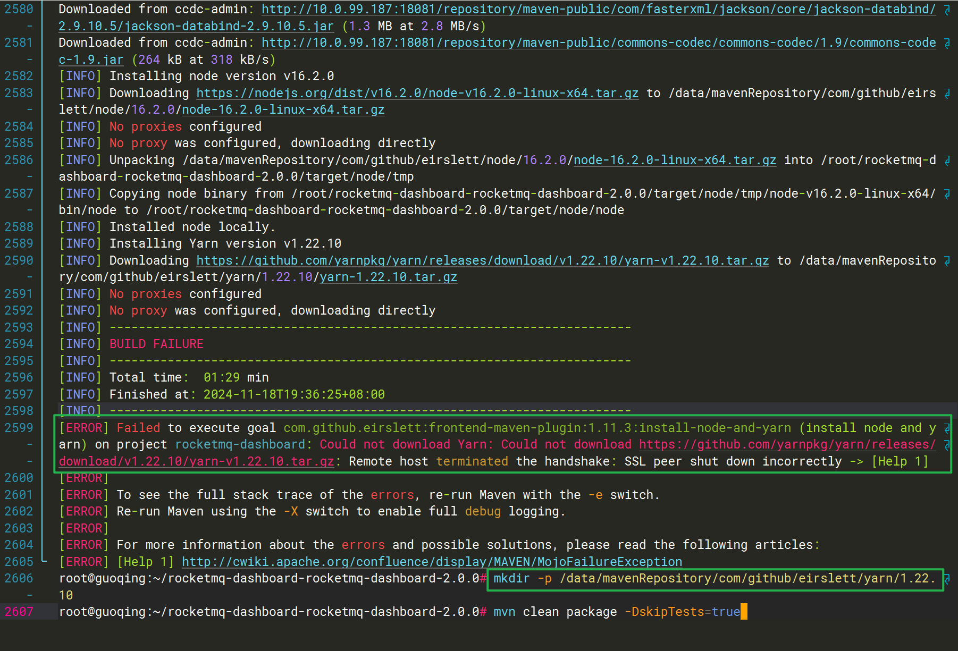Click 'Copying node binary from' text on line 2587
Image resolution: width=958 pixels, height=651 pixels.
click(x=196, y=193)
